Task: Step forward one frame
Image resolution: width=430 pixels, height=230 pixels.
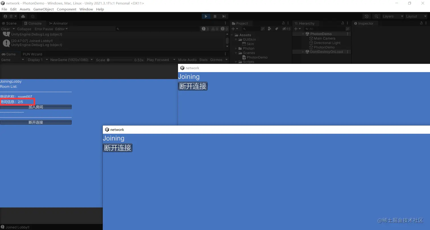Action: pos(224,16)
